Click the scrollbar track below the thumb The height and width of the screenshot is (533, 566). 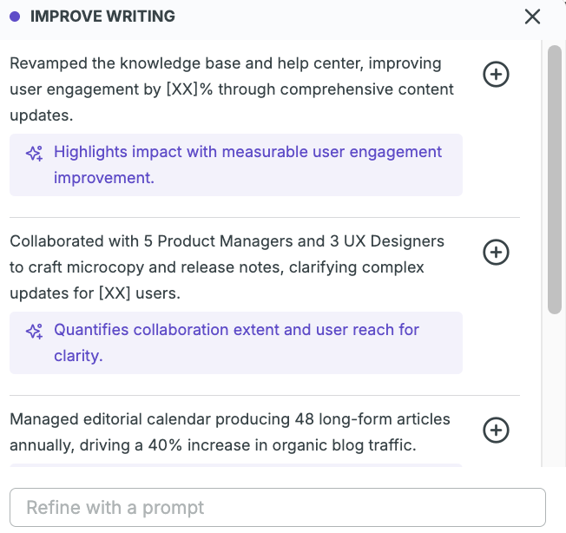point(555,391)
